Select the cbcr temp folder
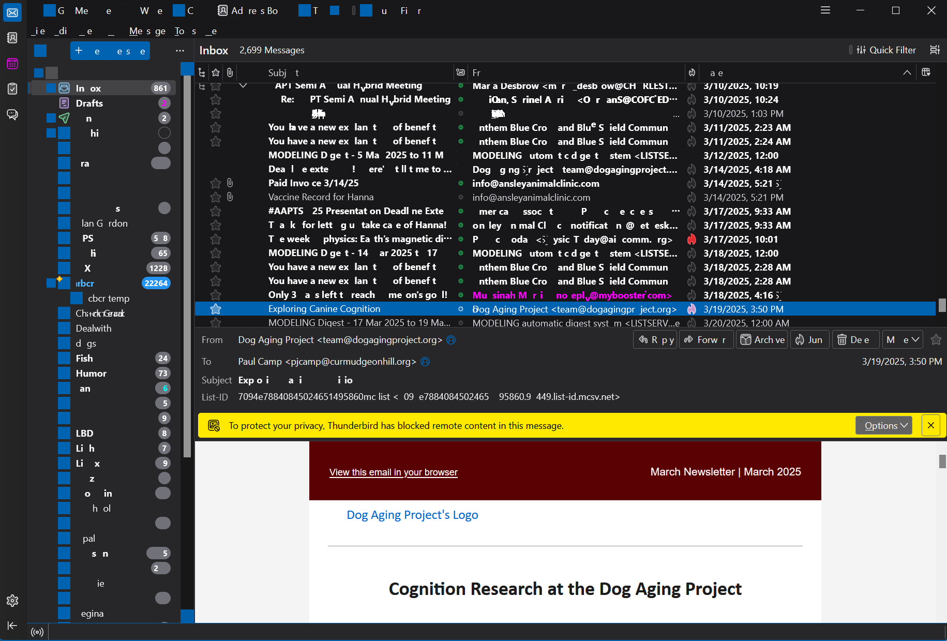Screen dimensions: 947x641 coord(103,298)
